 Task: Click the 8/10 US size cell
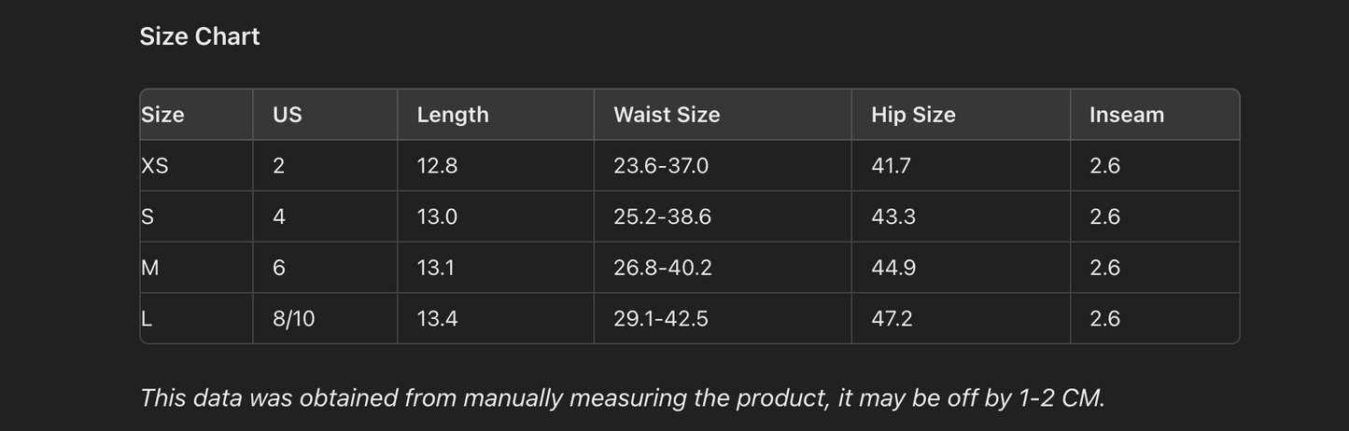[294, 319]
